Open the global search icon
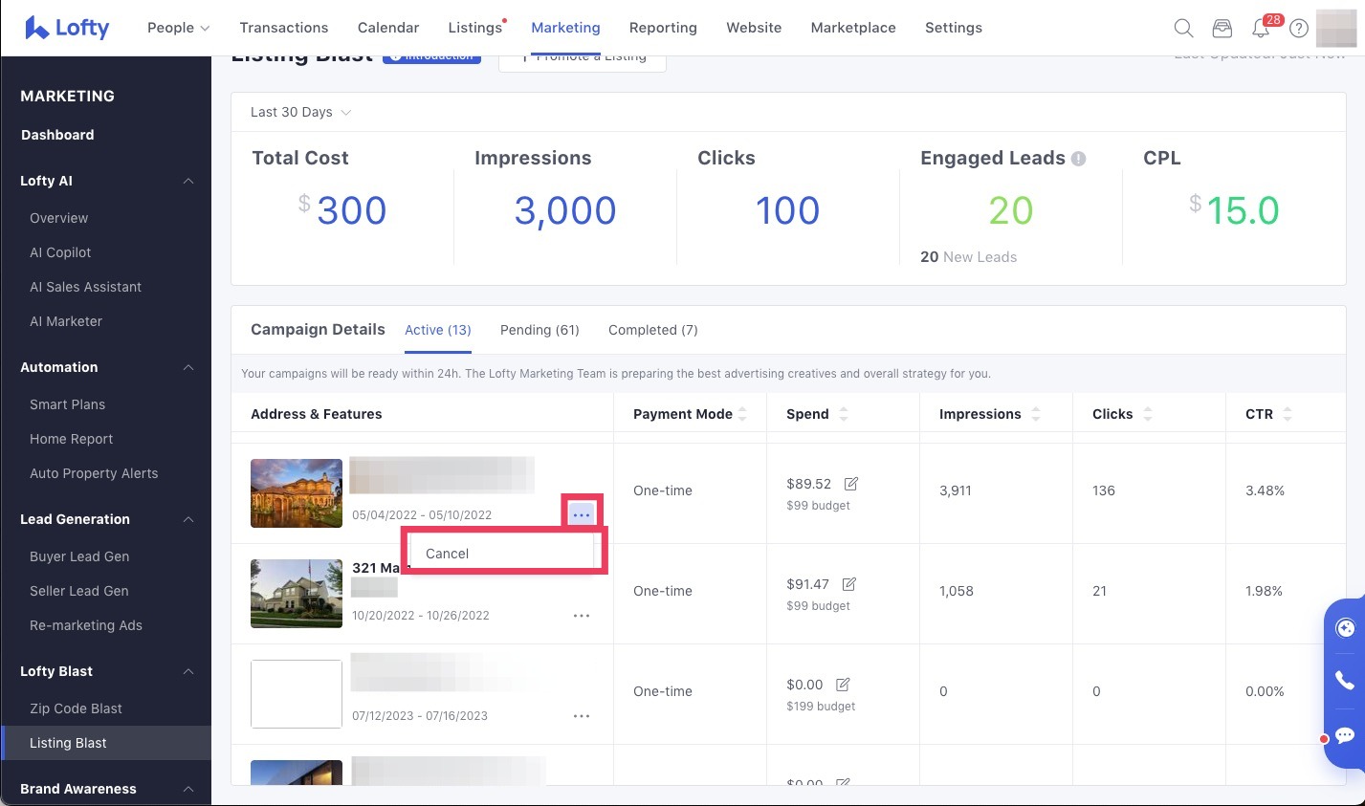1365x806 pixels. (x=1183, y=28)
